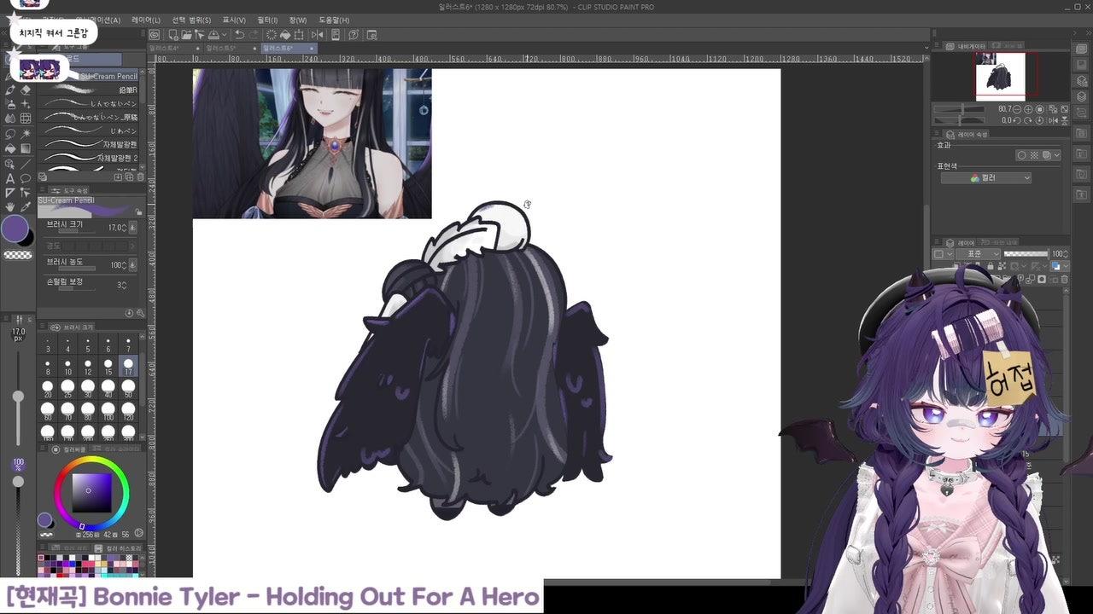Switch to the 일러스트5* canvas tab
Image resolution: width=1093 pixels, height=614 pixels.
(x=231, y=49)
